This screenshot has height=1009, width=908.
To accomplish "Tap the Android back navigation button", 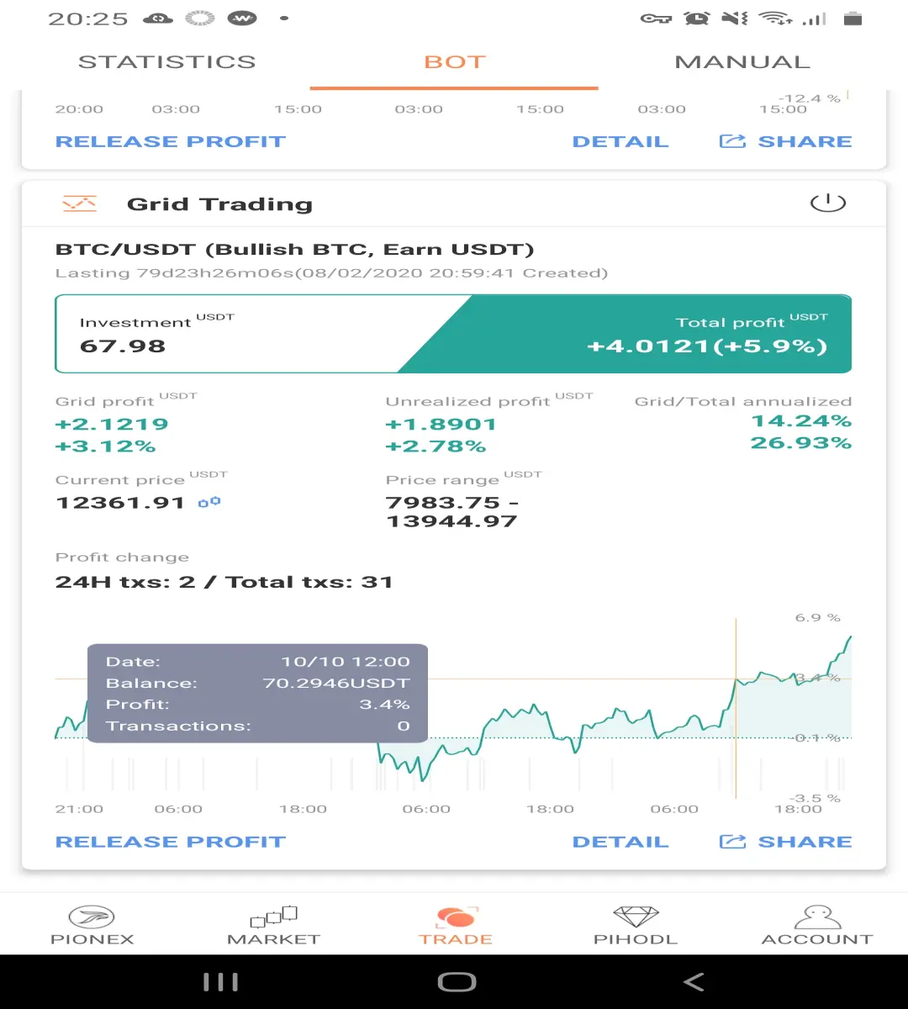I will pyautogui.click(x=694, y=981).
